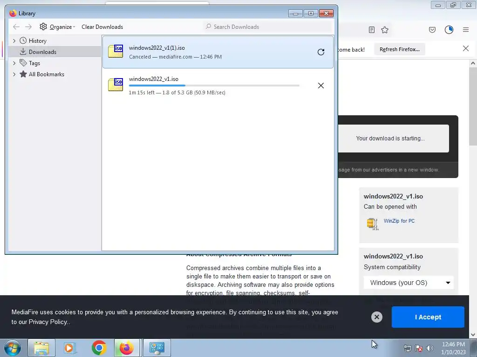Open the control panel taskbar icon

coord(157,348)
